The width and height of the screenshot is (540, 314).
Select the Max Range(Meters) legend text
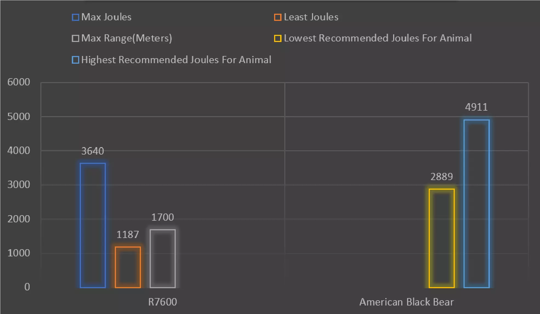[127, 38]
